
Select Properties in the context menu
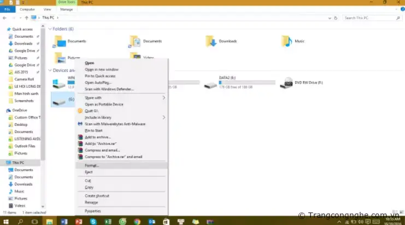(93, 210)
